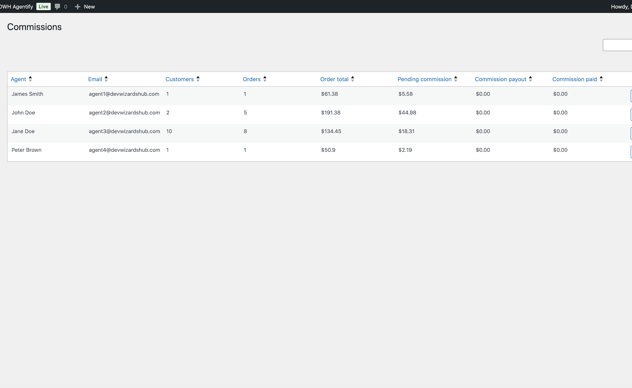Click John Doe's orders count 5
Viewport: 632px width, 388px height.
[x=245, y=113]
